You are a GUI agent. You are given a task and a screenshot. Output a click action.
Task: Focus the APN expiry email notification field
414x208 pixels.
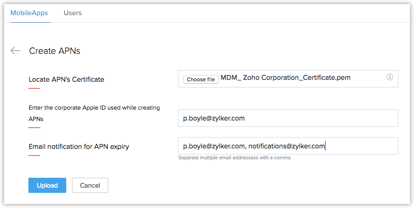[360, 146]
